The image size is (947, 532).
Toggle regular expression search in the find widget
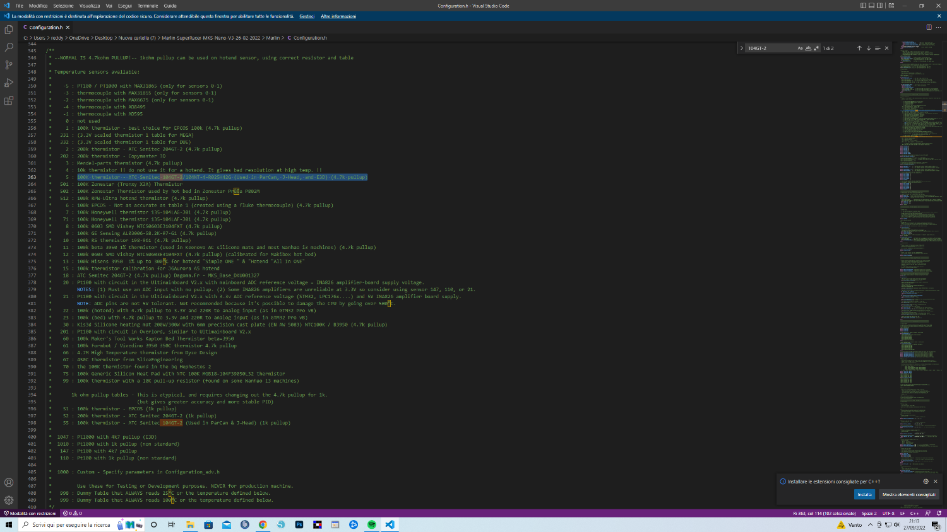(816, 48)
